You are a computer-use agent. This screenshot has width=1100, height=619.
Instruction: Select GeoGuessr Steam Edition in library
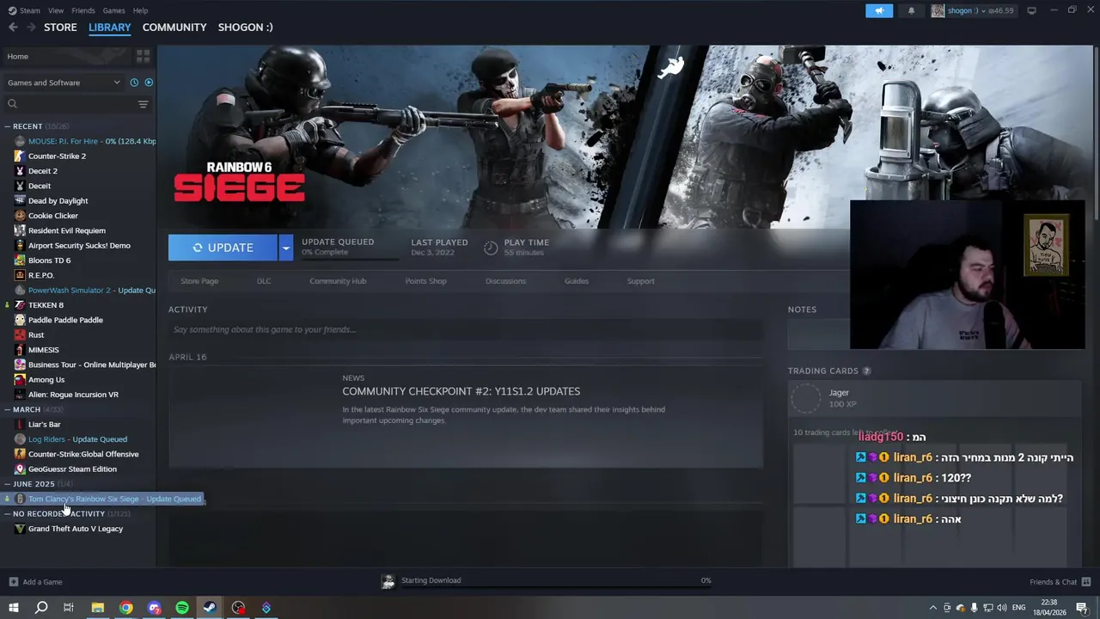[x=72, y=469]
